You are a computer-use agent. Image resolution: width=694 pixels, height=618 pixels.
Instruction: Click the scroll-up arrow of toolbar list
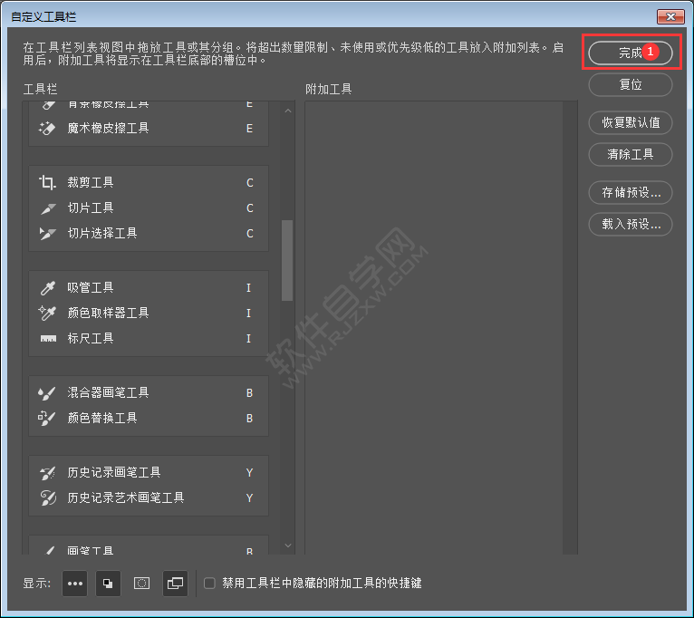(288, 111)
